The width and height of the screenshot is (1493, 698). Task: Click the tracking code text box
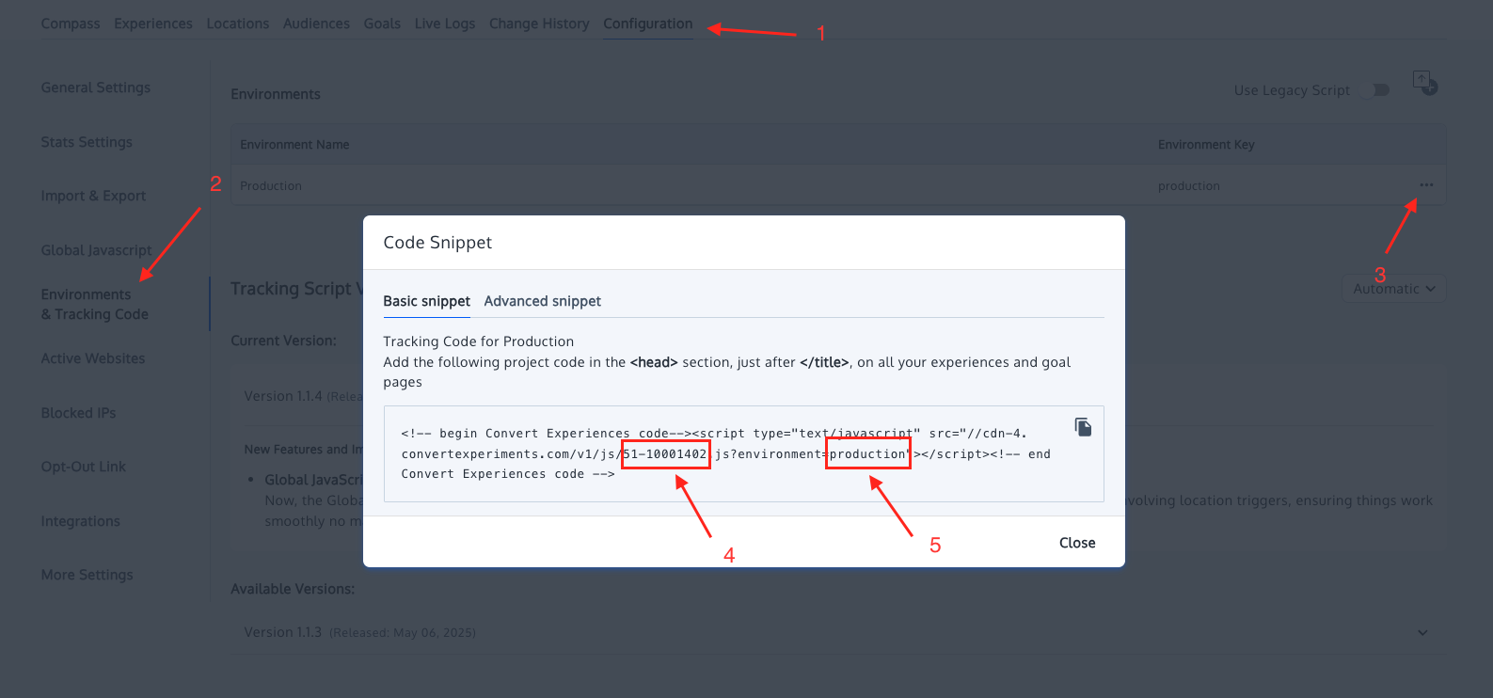pyautogui.click(x=743, y=453)
